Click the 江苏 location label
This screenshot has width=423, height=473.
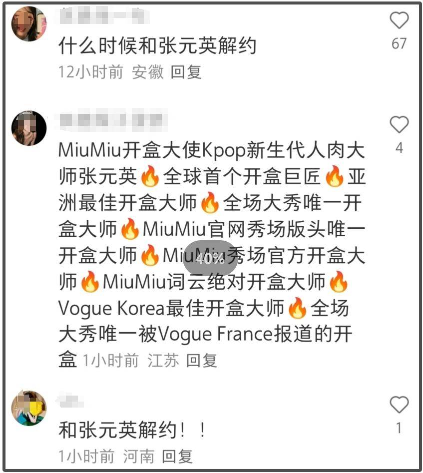point(163,361)
